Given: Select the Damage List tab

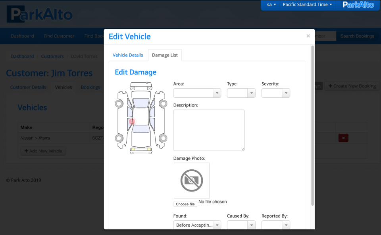Looking at the screenshot, I should tap(165, 55).
